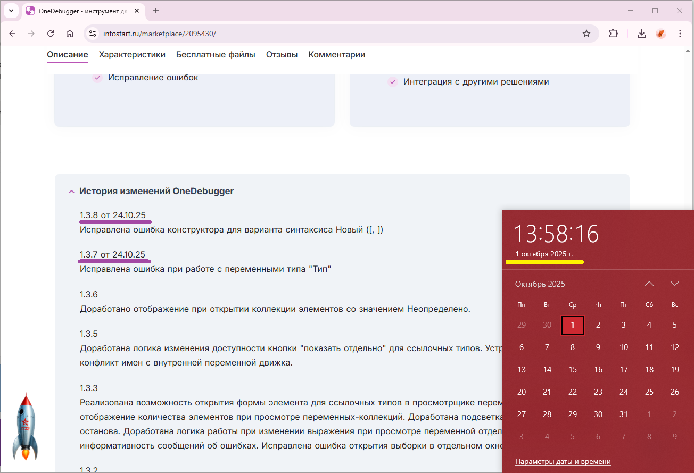Open the Chrome downloads icon
Viewport: 694px width, 473px height.
642,34
